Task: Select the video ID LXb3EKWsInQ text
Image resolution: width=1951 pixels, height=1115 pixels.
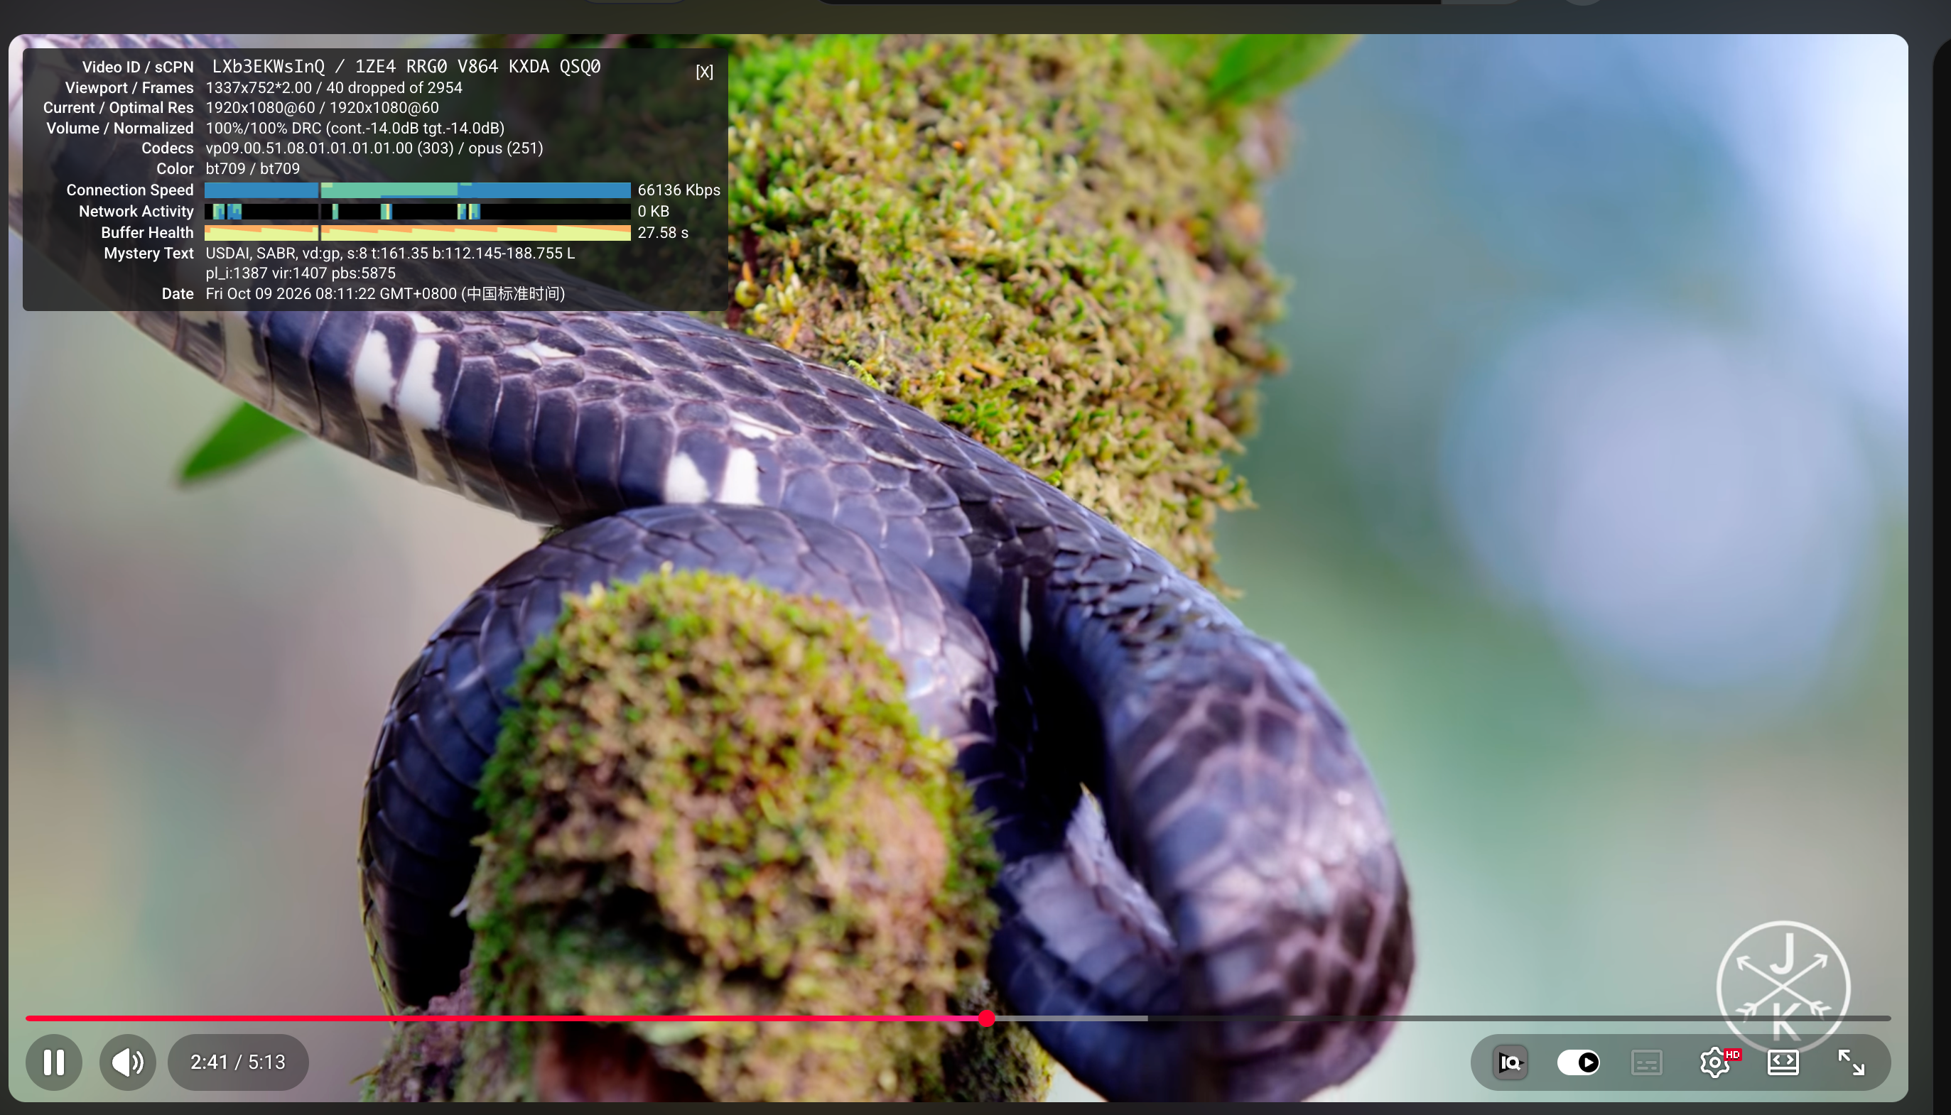Action: (x=268, y=67)
